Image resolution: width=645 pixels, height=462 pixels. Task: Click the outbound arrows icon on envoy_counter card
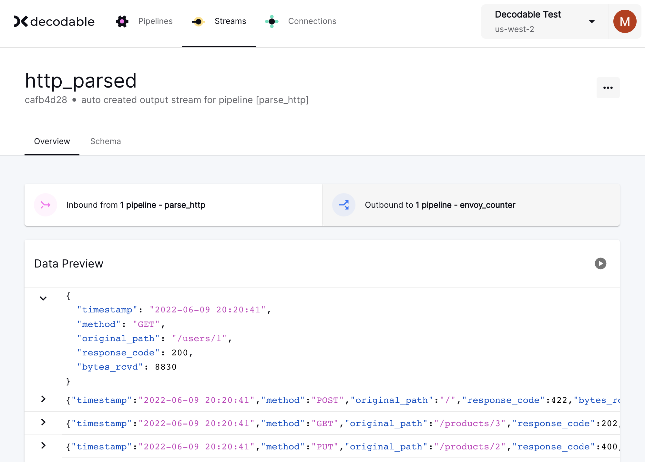coord(343,205)
